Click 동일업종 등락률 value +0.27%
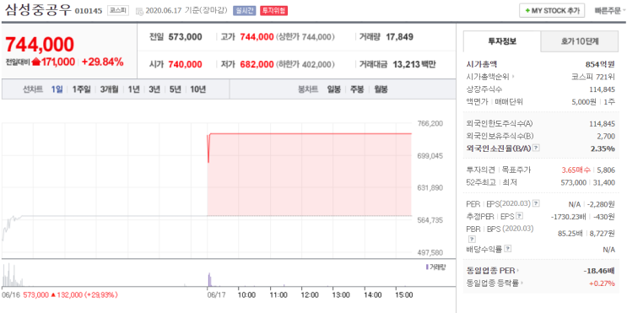 602,283
